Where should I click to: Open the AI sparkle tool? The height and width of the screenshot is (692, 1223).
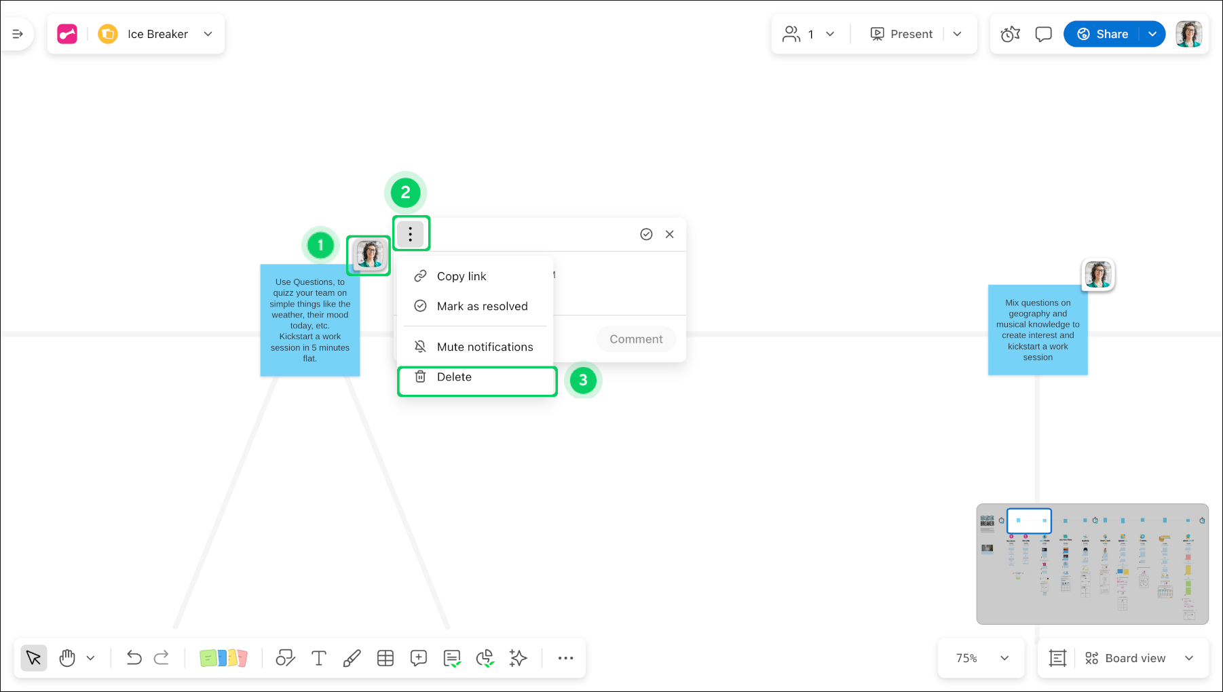(x=519, y=658)
